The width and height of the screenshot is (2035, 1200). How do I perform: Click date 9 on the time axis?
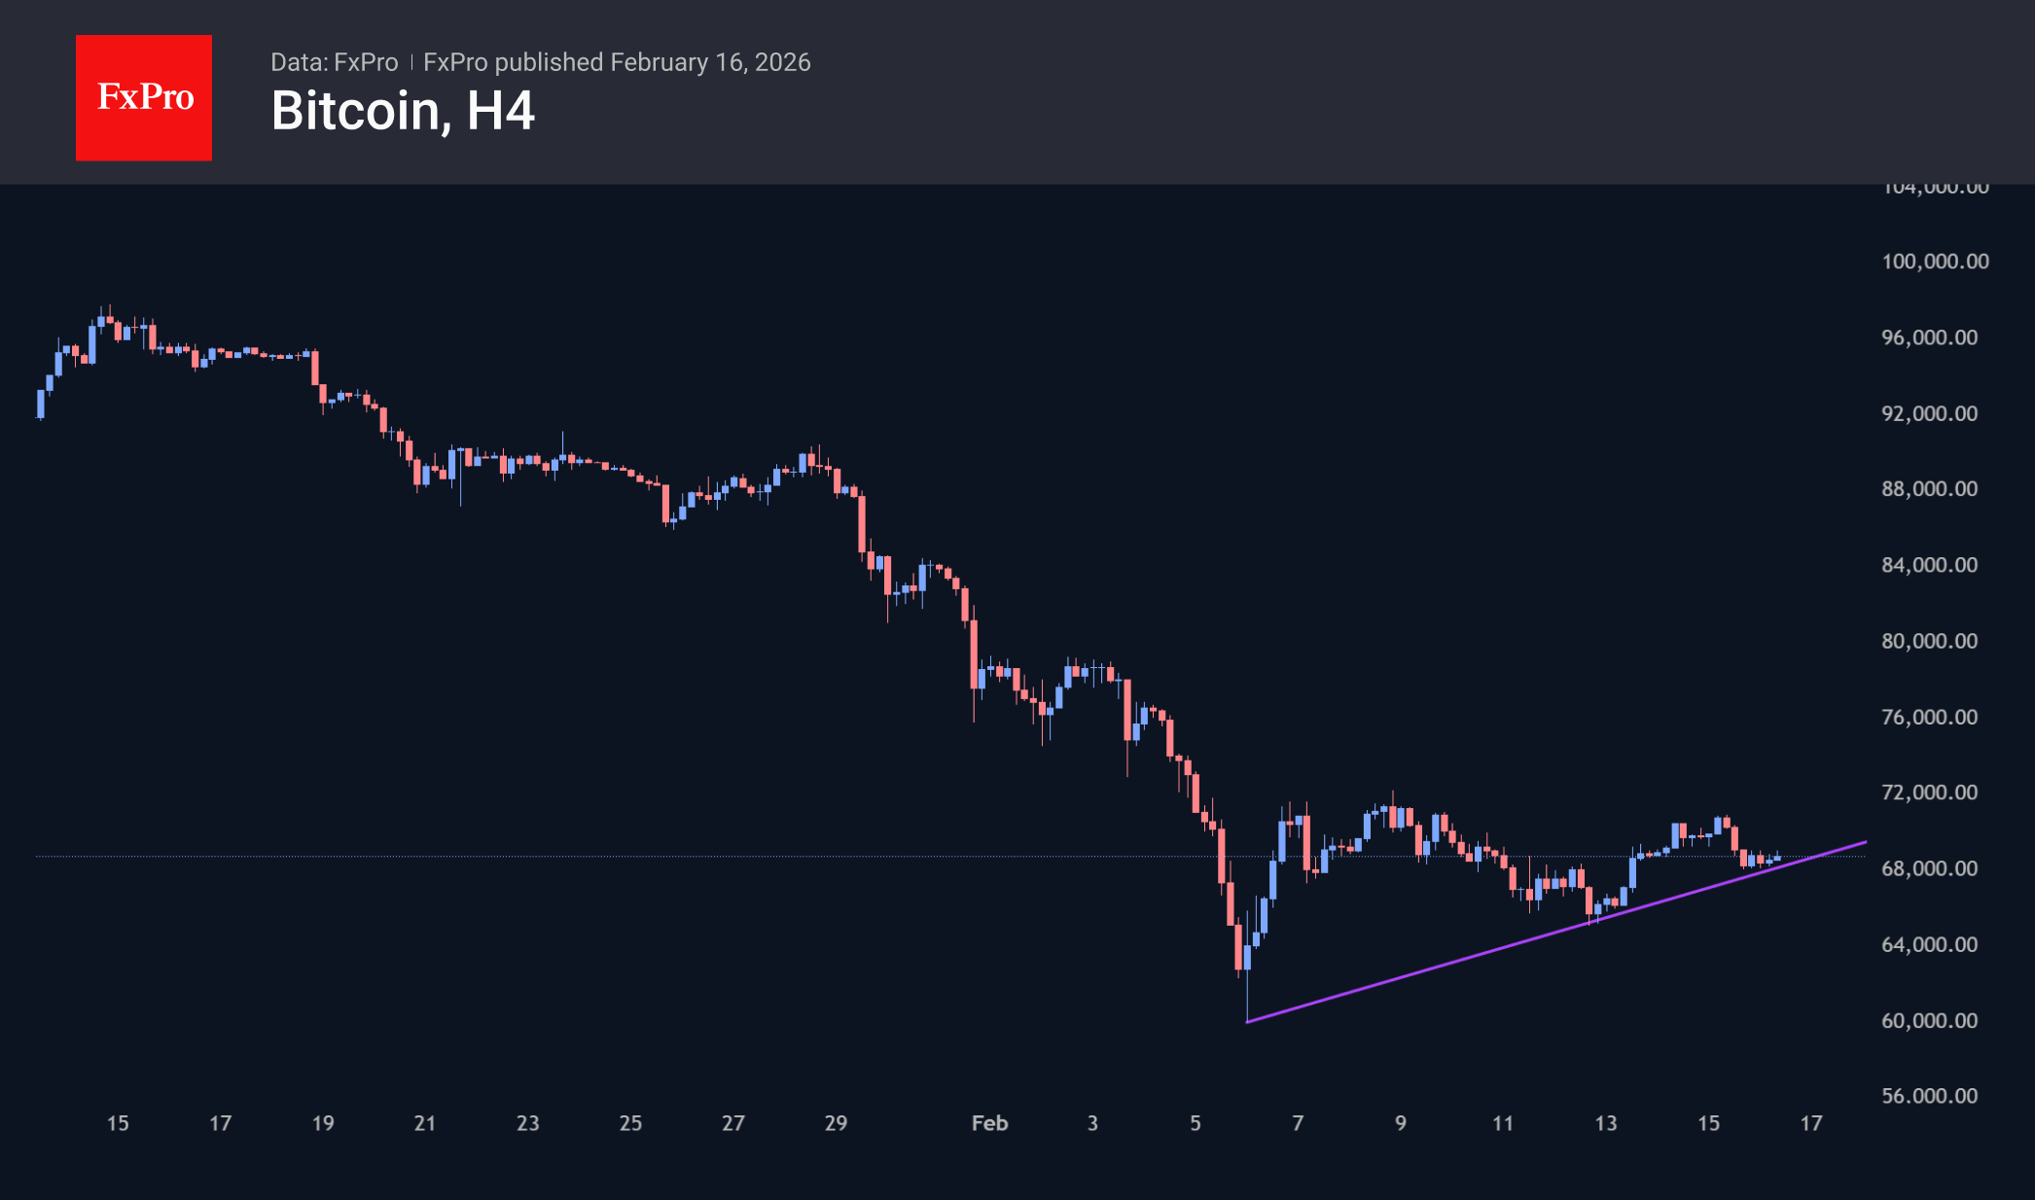tap(1400, 1123)
